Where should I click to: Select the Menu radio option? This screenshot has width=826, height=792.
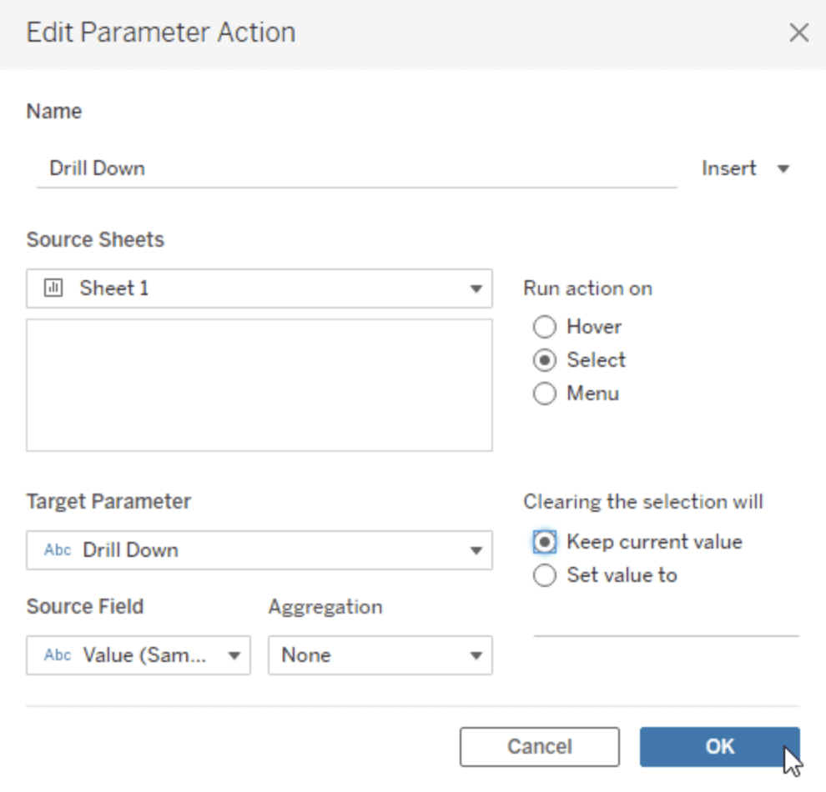(544, 393)
